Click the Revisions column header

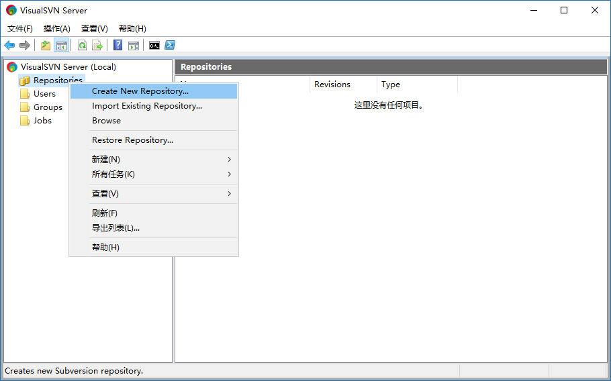click(343, 85)
